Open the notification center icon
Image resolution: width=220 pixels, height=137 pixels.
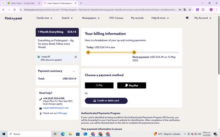216,134
